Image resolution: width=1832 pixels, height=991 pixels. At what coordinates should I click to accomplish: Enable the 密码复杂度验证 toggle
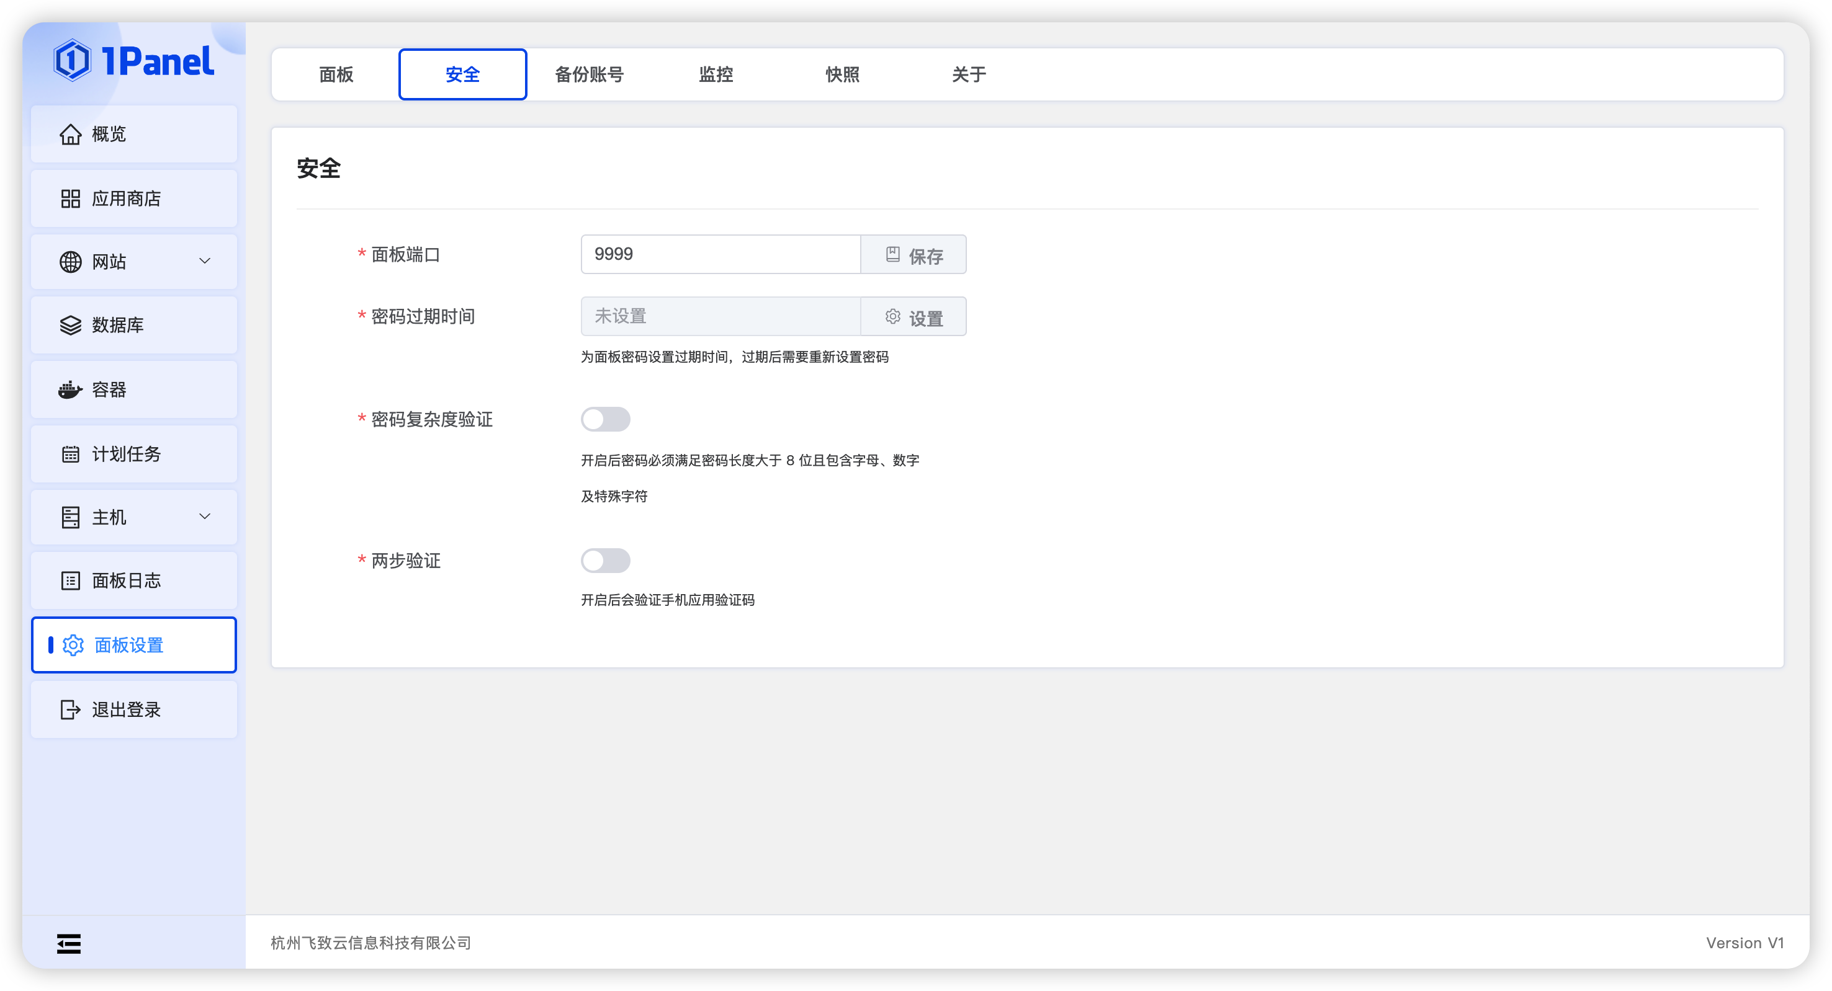[x=605, y=419]
